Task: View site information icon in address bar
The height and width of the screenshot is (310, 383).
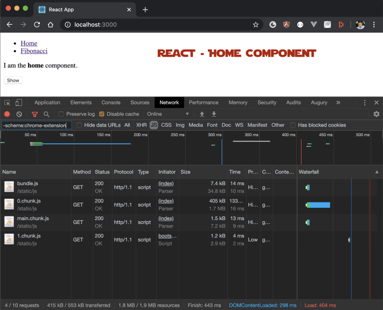Action: pos(68,25)
